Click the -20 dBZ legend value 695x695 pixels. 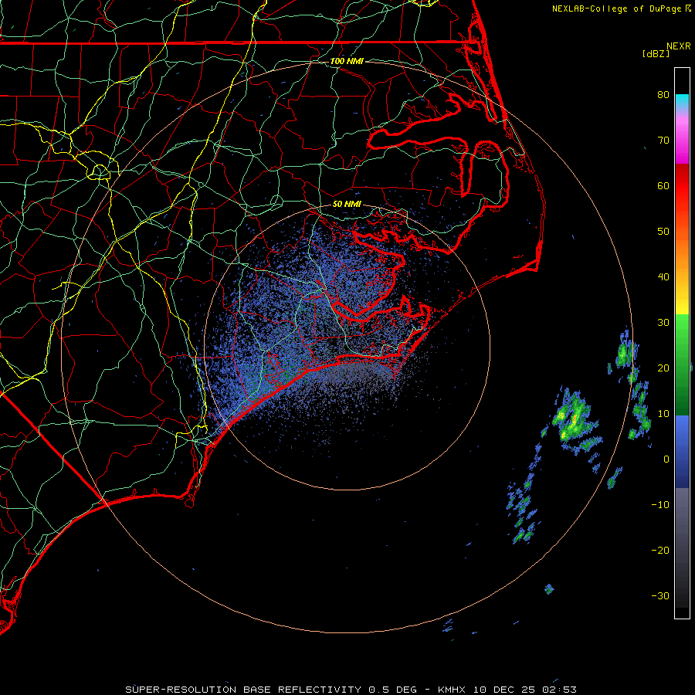(660, 551)
